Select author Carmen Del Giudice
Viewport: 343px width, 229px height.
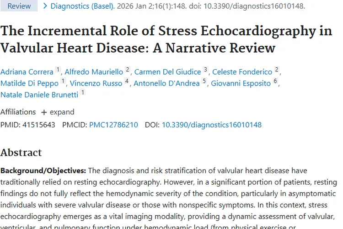167,71
